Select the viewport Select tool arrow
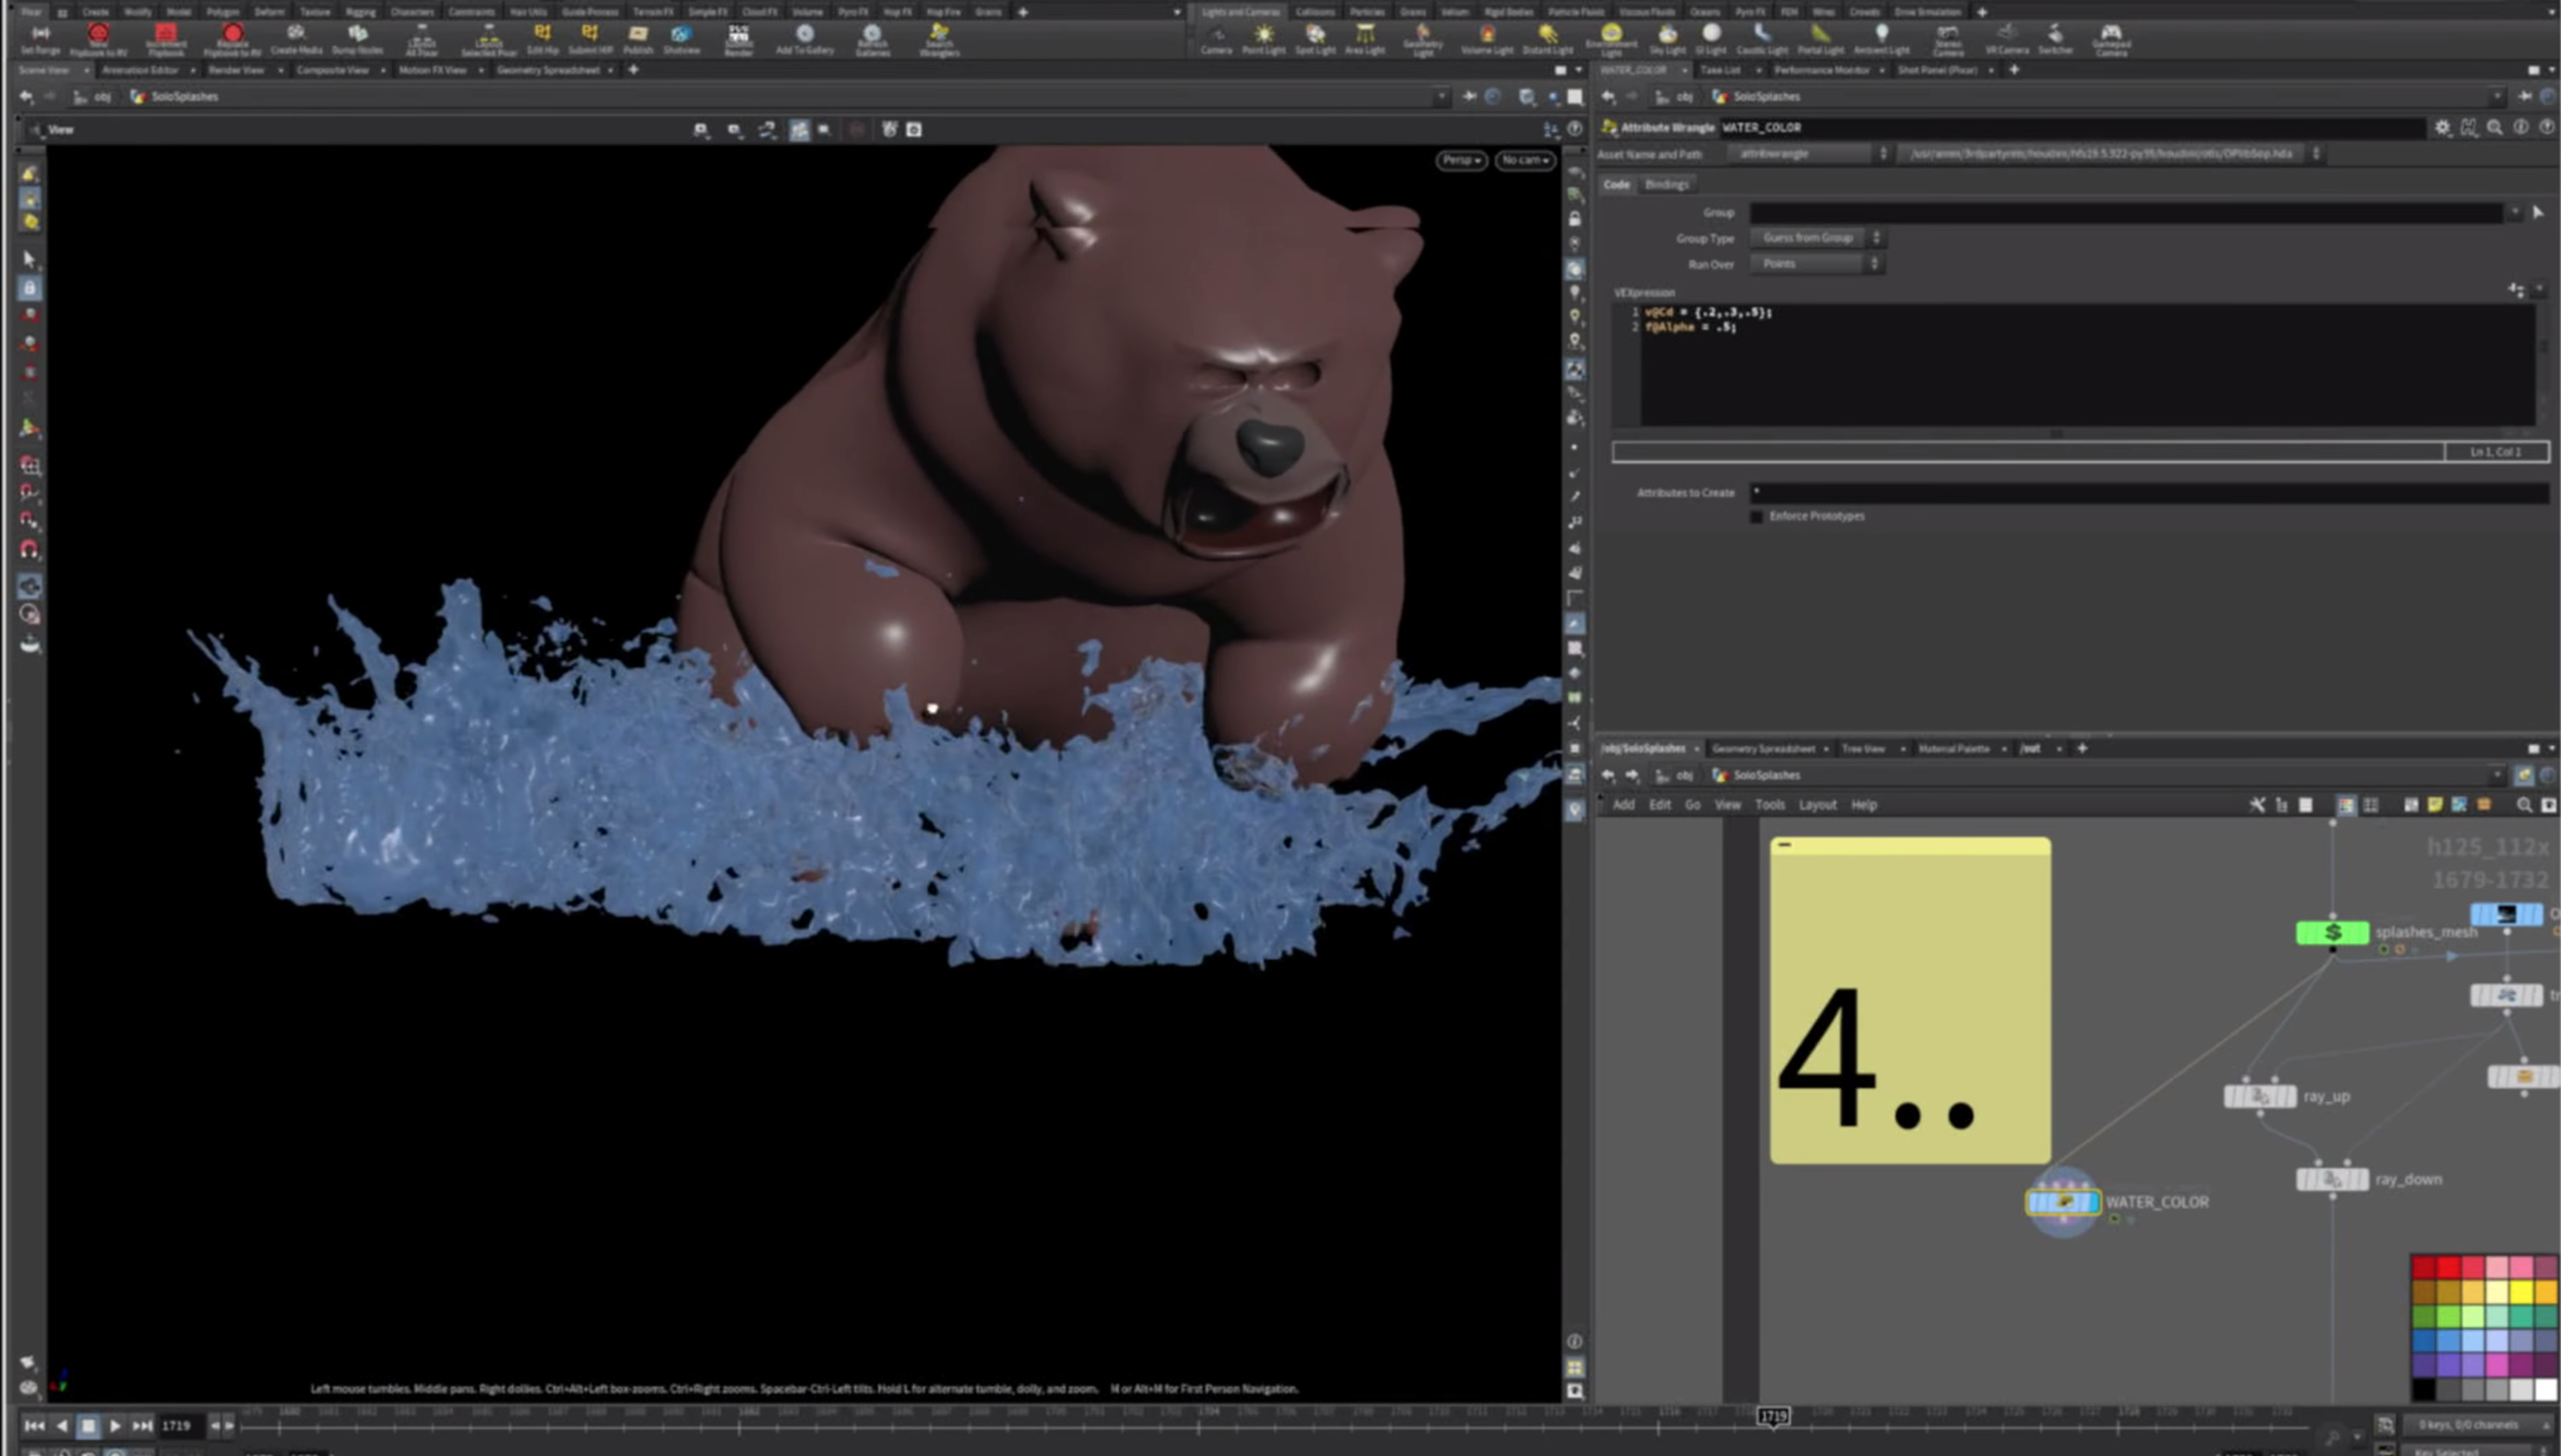 click(x=30, y=259)
